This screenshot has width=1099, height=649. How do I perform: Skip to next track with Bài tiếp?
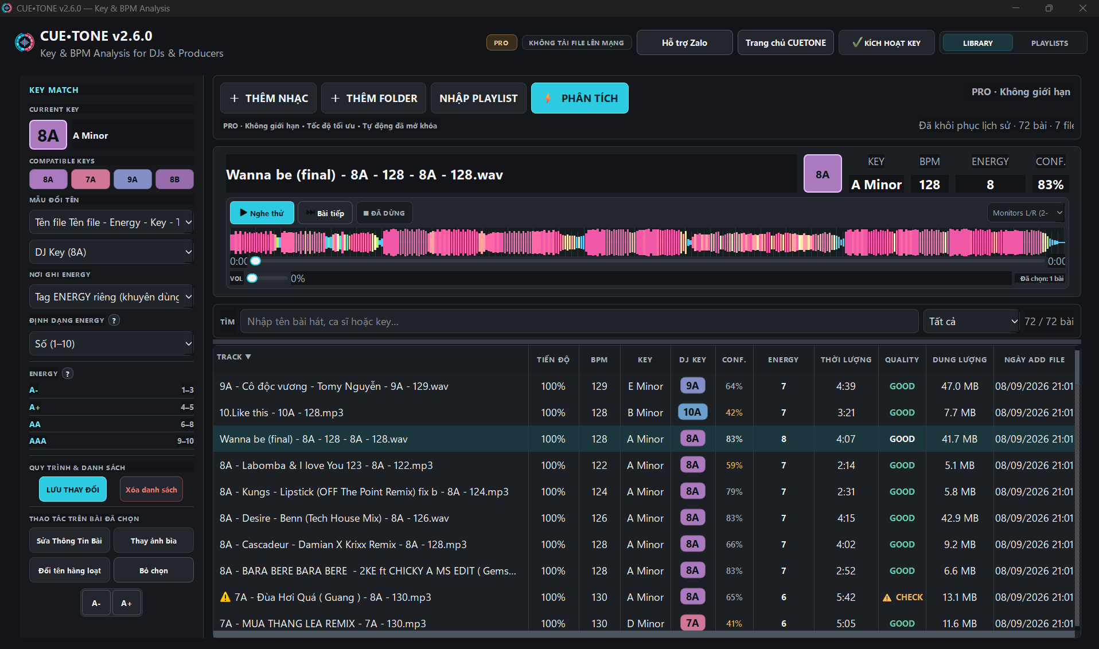tap(325, 213)
